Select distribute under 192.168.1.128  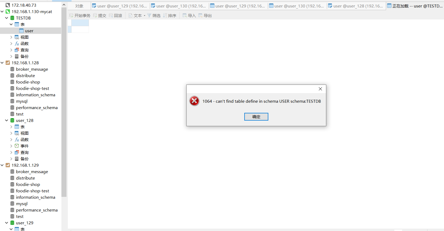[x=25, y=75]
